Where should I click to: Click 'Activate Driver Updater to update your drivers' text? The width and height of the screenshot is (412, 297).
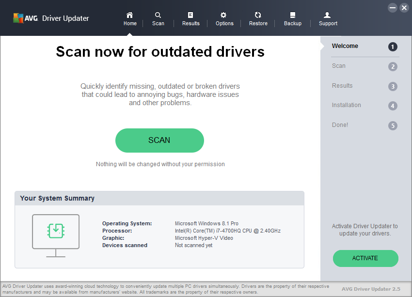click(364, 230)
